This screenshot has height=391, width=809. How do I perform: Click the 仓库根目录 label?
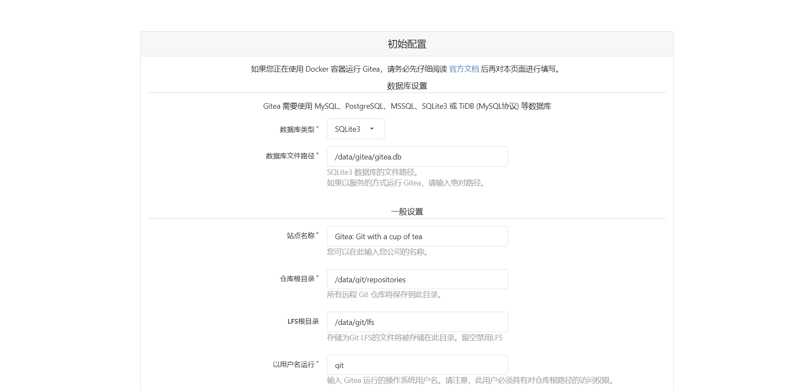(297, 278)
